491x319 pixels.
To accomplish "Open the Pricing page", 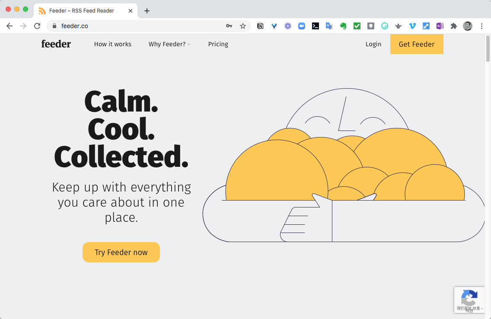I will [x=218, y=44].
